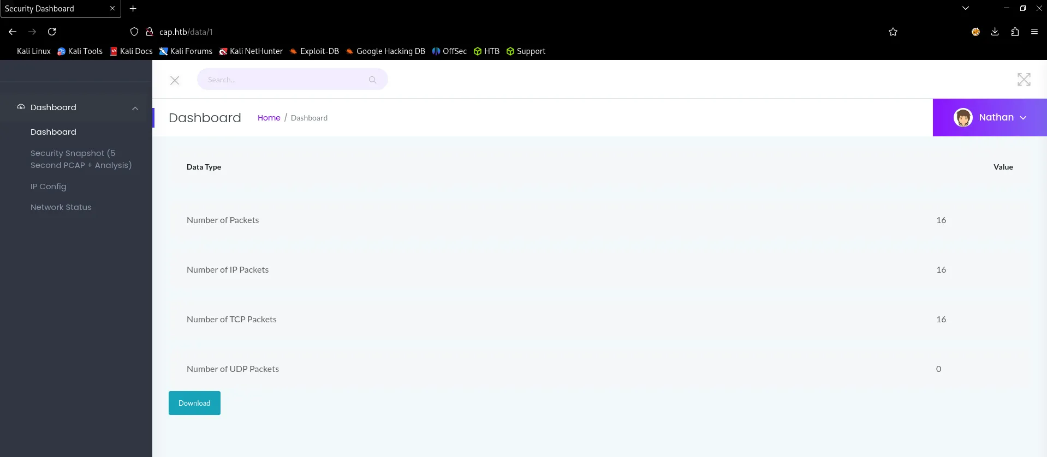
Task: Open HTB bookmark
Action: [486, 51]
